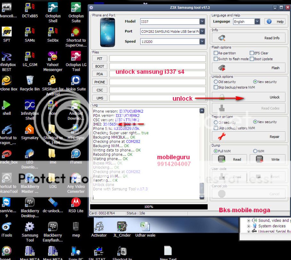Select New security in Unlock options
The image size is (291, 260).
(255, 81)
